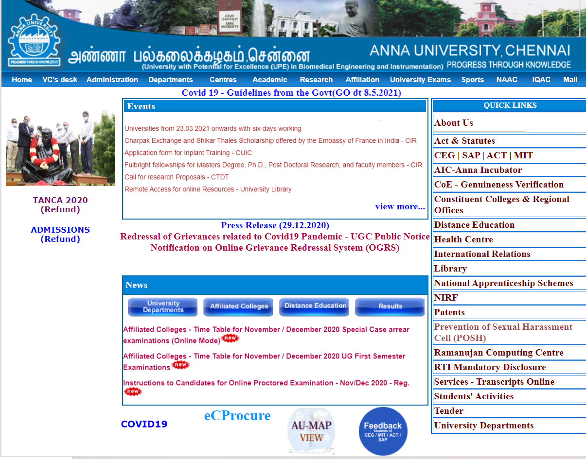
Task: Open Constituent Colleges & Regional Offices
Action: click(x=502, y=204)
